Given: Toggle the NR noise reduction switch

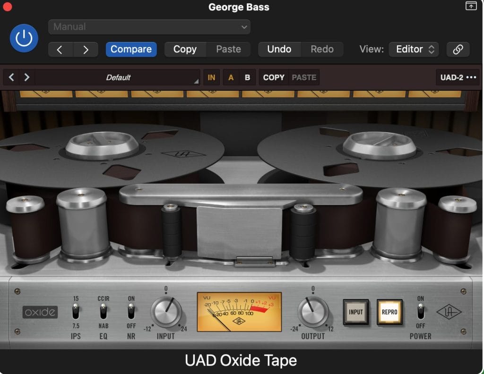Looking at the screenshot, I should [x=131, y=312].
